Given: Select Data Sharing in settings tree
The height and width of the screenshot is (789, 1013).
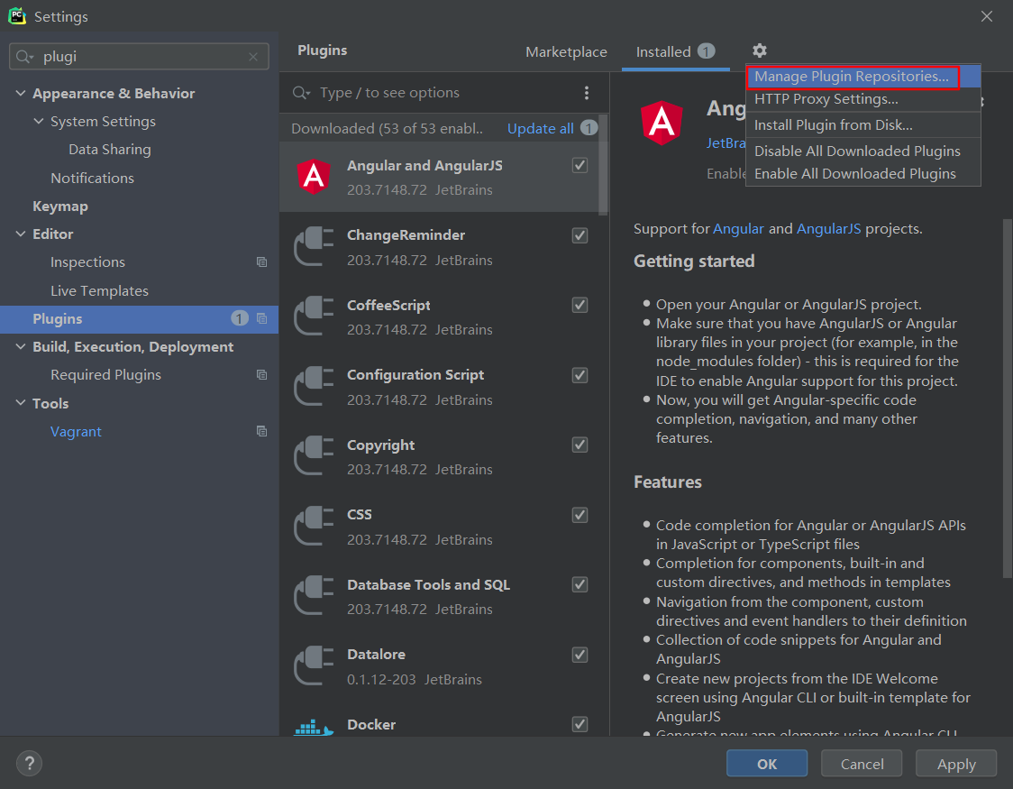Looking at the screenshot, I should (110, 150).
